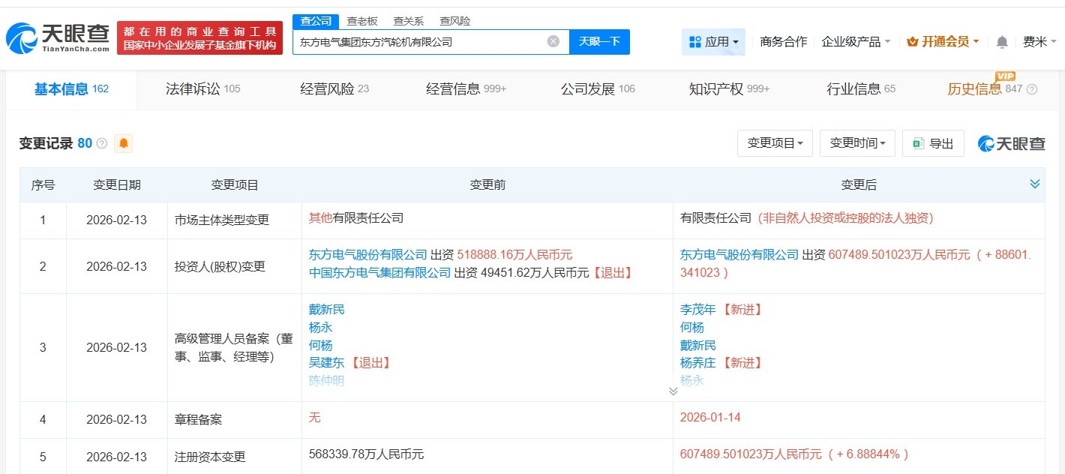Open 行业信息 65 tab

[861, 89]
